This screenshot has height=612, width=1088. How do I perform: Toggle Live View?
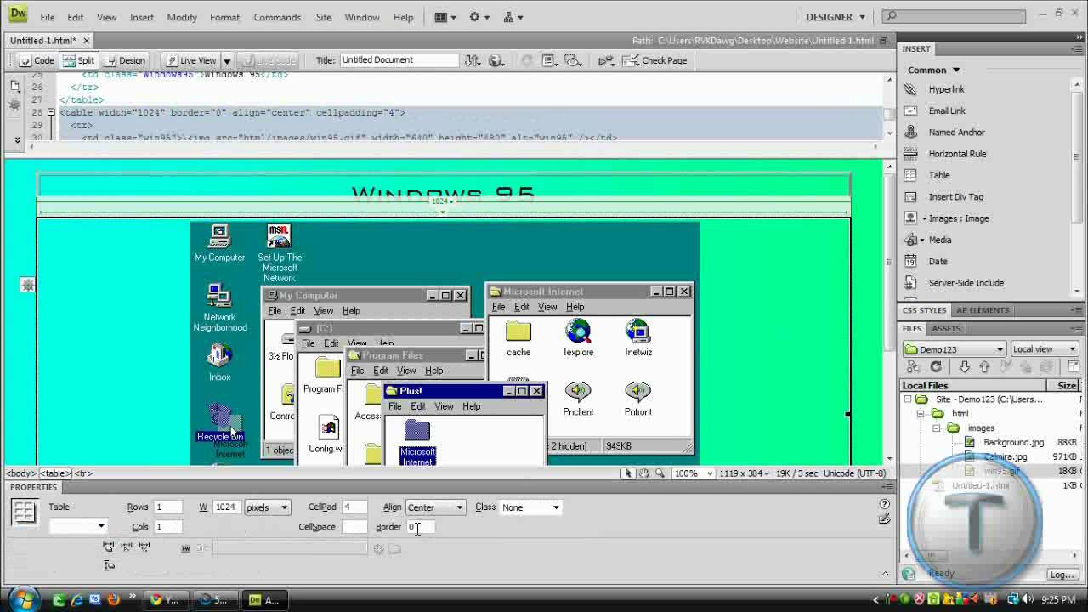tap(191, 60)
